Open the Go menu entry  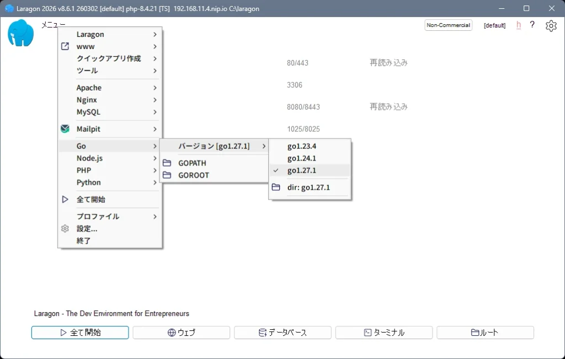click(x=110, y=146)
